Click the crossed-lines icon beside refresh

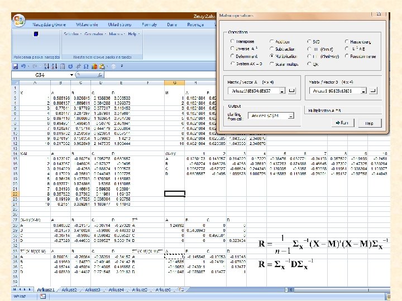78,66
